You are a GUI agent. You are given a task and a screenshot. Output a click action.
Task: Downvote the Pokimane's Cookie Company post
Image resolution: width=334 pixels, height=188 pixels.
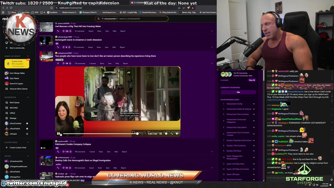(70, 152)
